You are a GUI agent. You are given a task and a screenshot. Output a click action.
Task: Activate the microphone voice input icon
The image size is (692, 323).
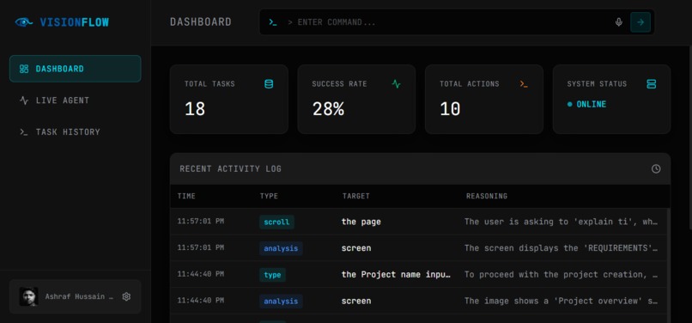619,22
